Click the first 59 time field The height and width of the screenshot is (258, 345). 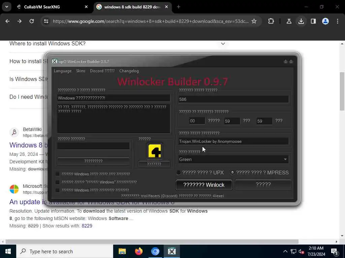click(232, 121)
